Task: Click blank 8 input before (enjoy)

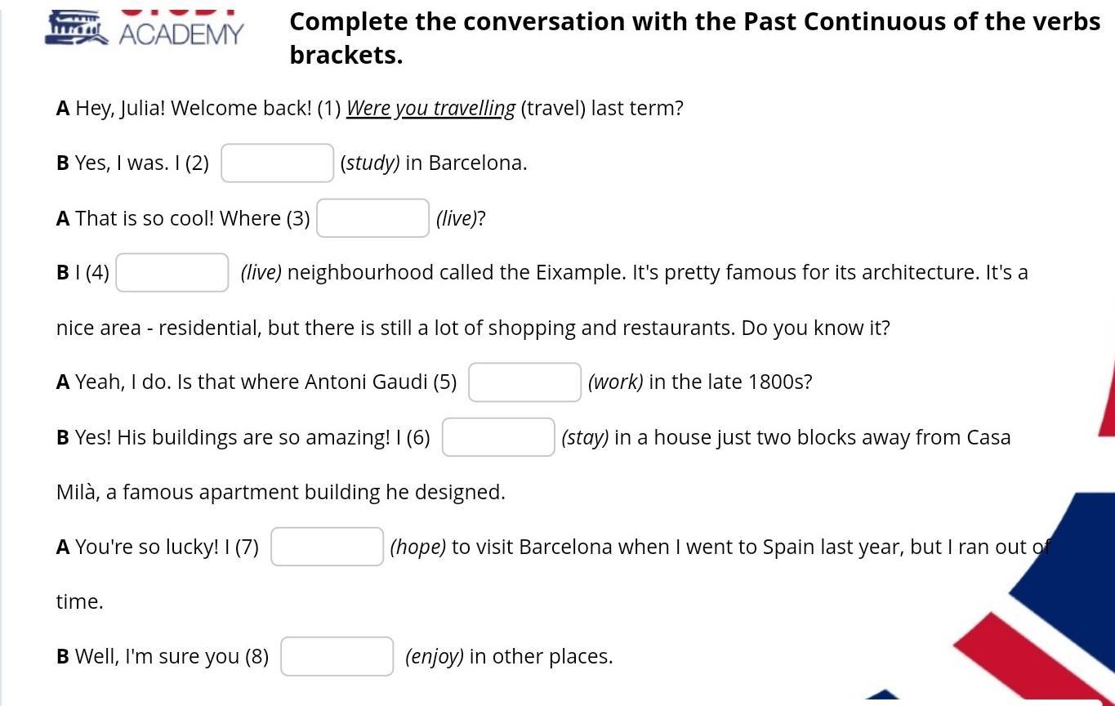Action: (x=337, y=656)
